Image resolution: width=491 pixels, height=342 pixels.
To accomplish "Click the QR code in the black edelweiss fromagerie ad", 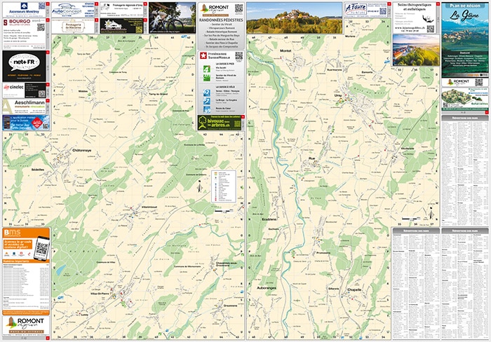I will pyautogui.click(x=139, y=29).
